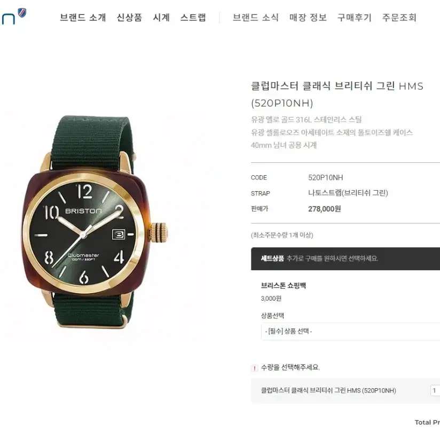View 구매후기 reviews page
Image resolution: width=440 pixels, height=440 pixels.
pyautogui.click(x=355, y=18)
